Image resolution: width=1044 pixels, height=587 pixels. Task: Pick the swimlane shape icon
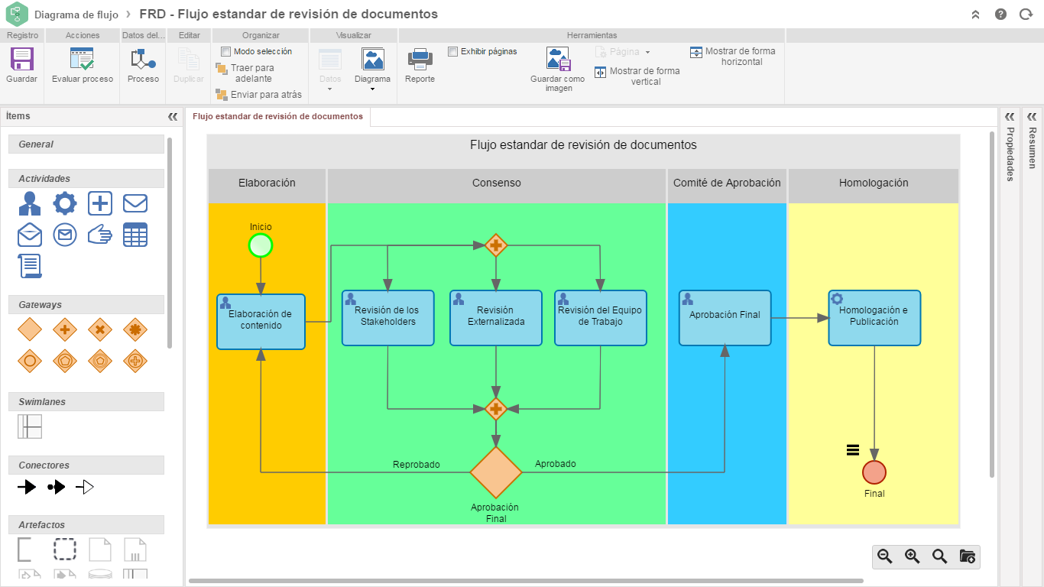[30, 426]
